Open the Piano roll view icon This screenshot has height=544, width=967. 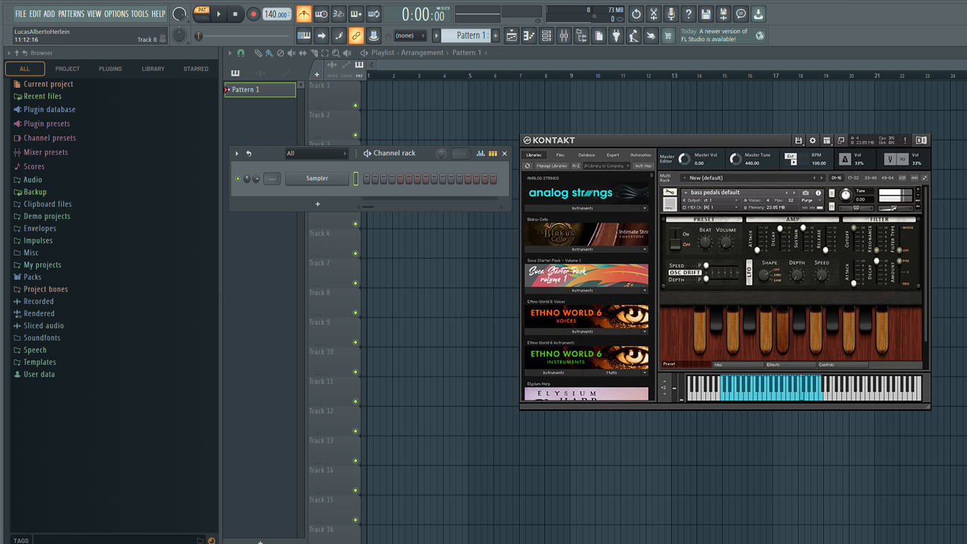(529, 35)
